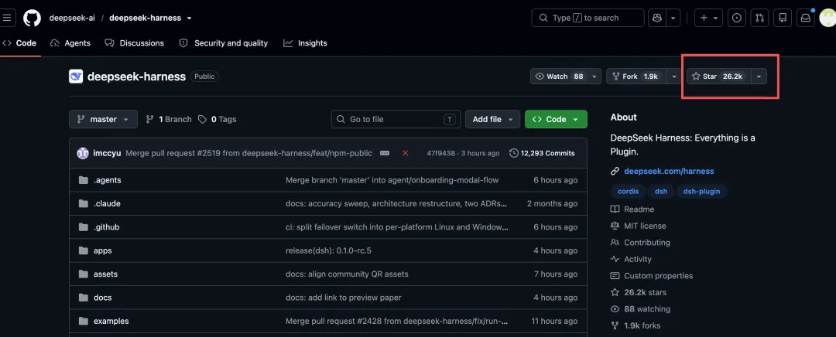836x337 pixels.
Task: Open the repositories book icon in header
Action: tap(783, 18)
